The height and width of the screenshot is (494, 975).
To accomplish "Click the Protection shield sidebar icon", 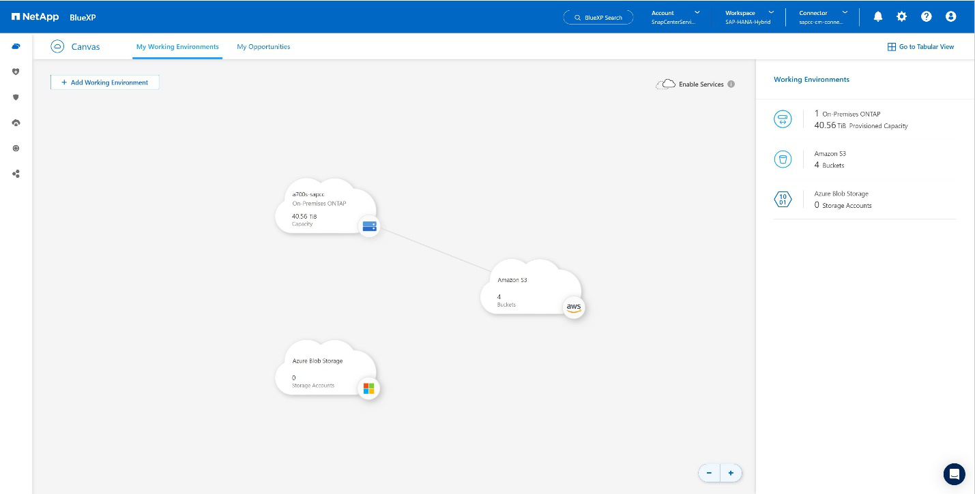I will [x=16, y=97].
